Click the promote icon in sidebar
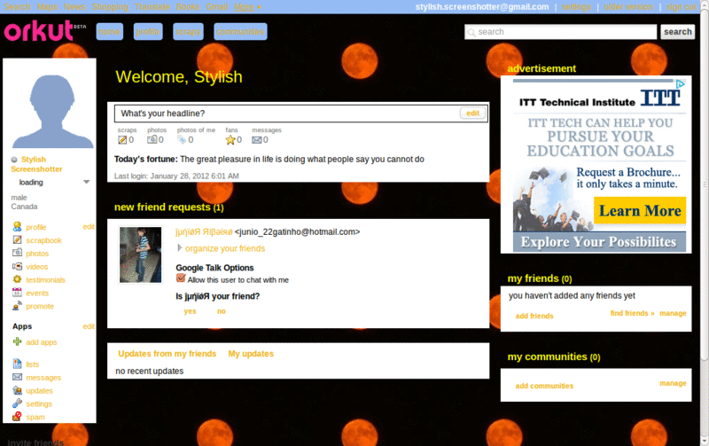 tap(17, 306)
